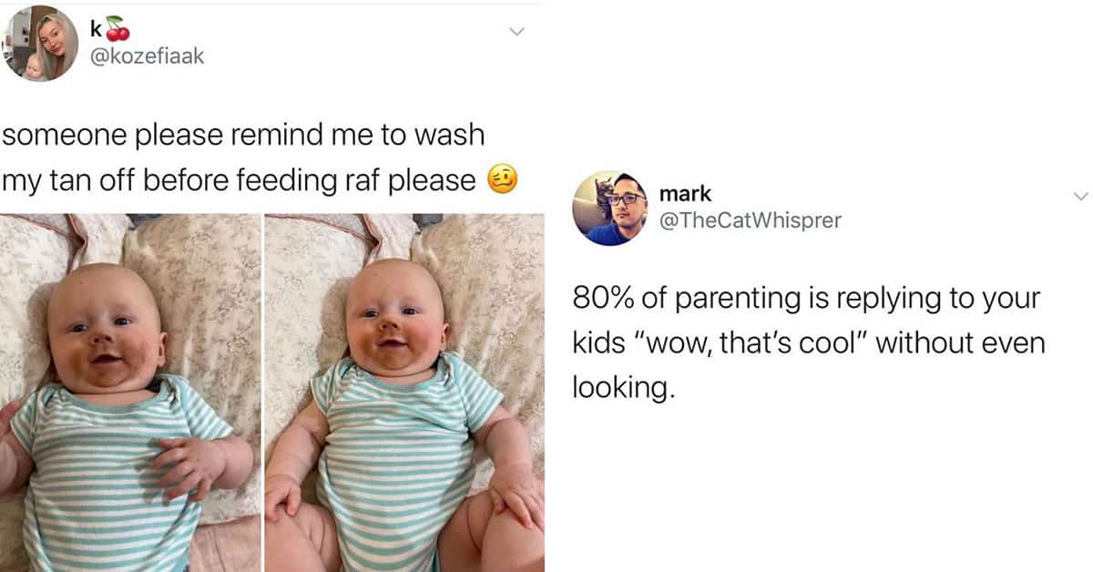This screenshot has width=1093, height=572.
Task: Open kozefiaak's profile picture avatar
Action: [x=39, y=43]
